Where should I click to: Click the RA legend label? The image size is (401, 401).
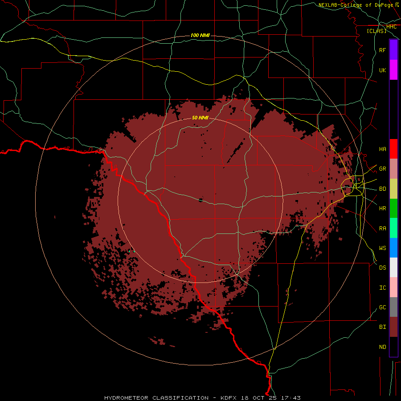[x=382, y=229]
